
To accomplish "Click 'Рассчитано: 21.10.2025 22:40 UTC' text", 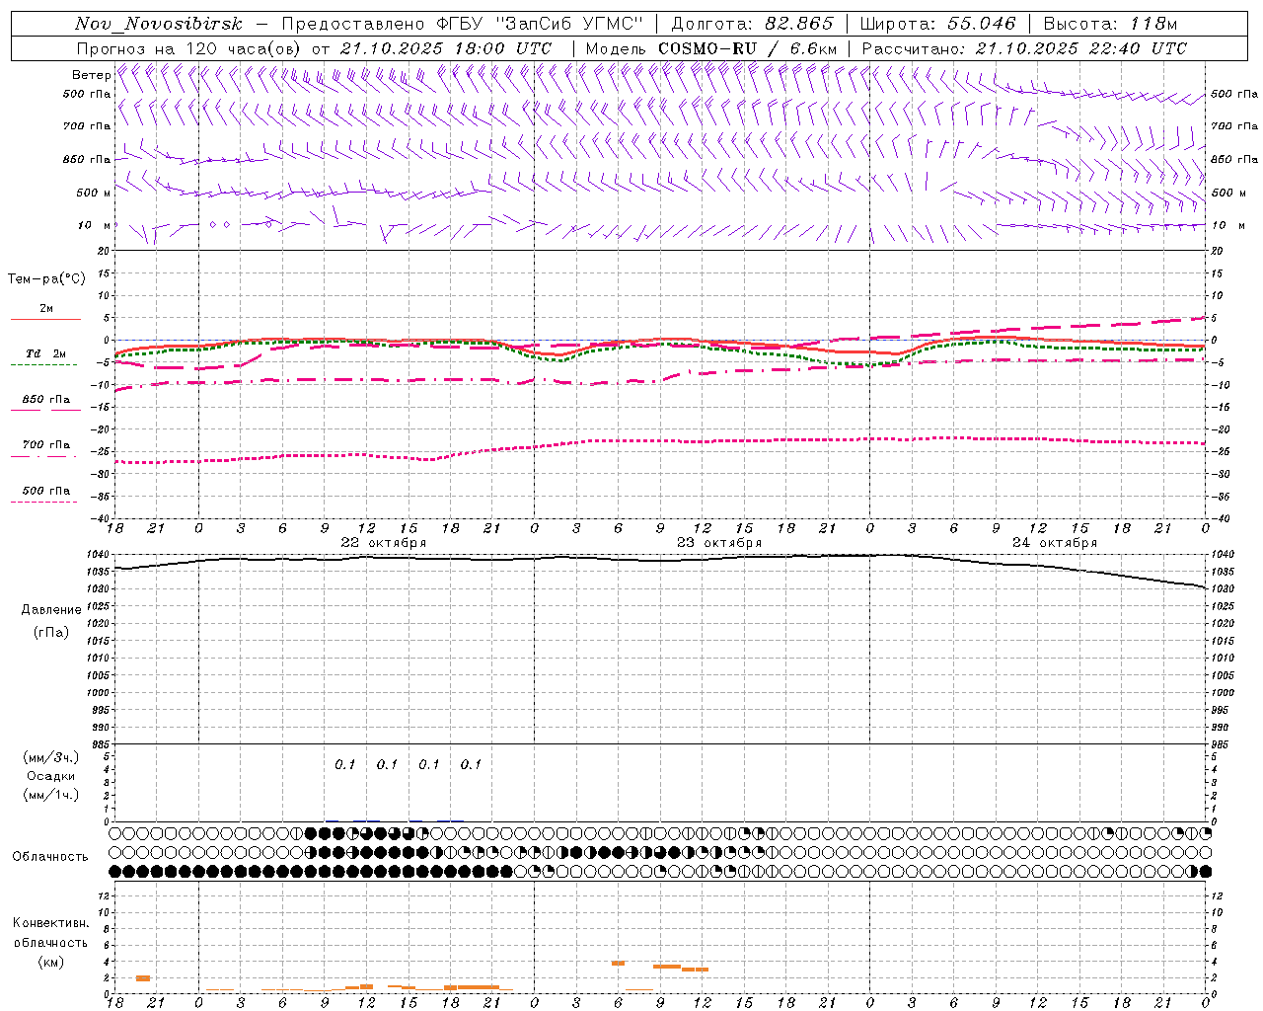I will point(1024,48).
